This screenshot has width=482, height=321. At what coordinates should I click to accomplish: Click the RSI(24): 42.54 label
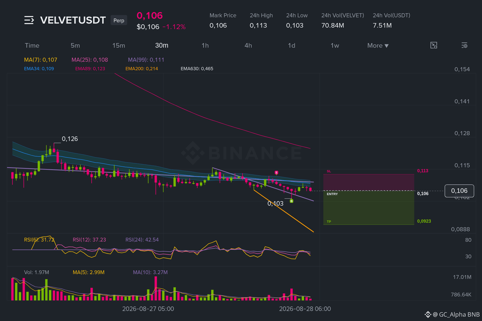pos(142,240)
